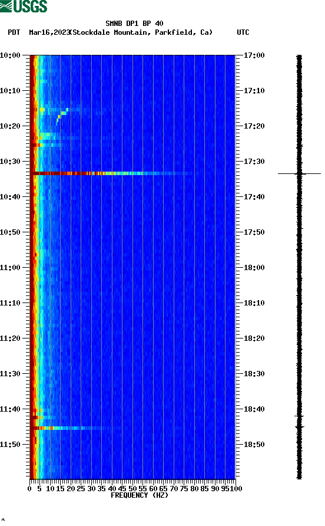Screen dimensions: 325x526
Task: Click the strong broadband event near 10:33
Action: 111,173
